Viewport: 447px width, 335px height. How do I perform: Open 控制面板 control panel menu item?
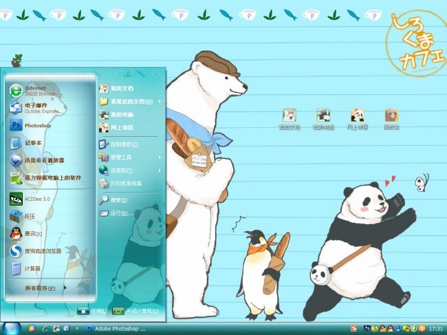tap(124, 144)
